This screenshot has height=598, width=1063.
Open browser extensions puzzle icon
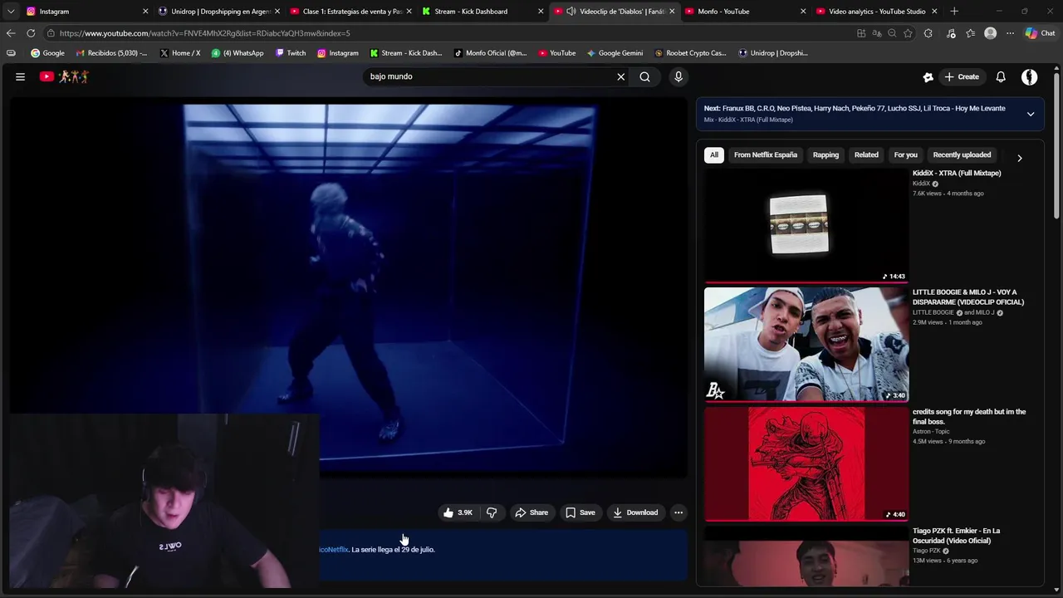[928, 33]
